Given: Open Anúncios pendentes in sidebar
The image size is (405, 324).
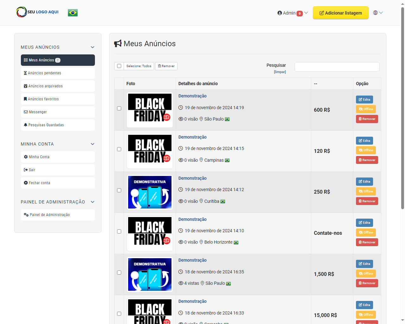Looking at the screenshot, I should (58, 73).
